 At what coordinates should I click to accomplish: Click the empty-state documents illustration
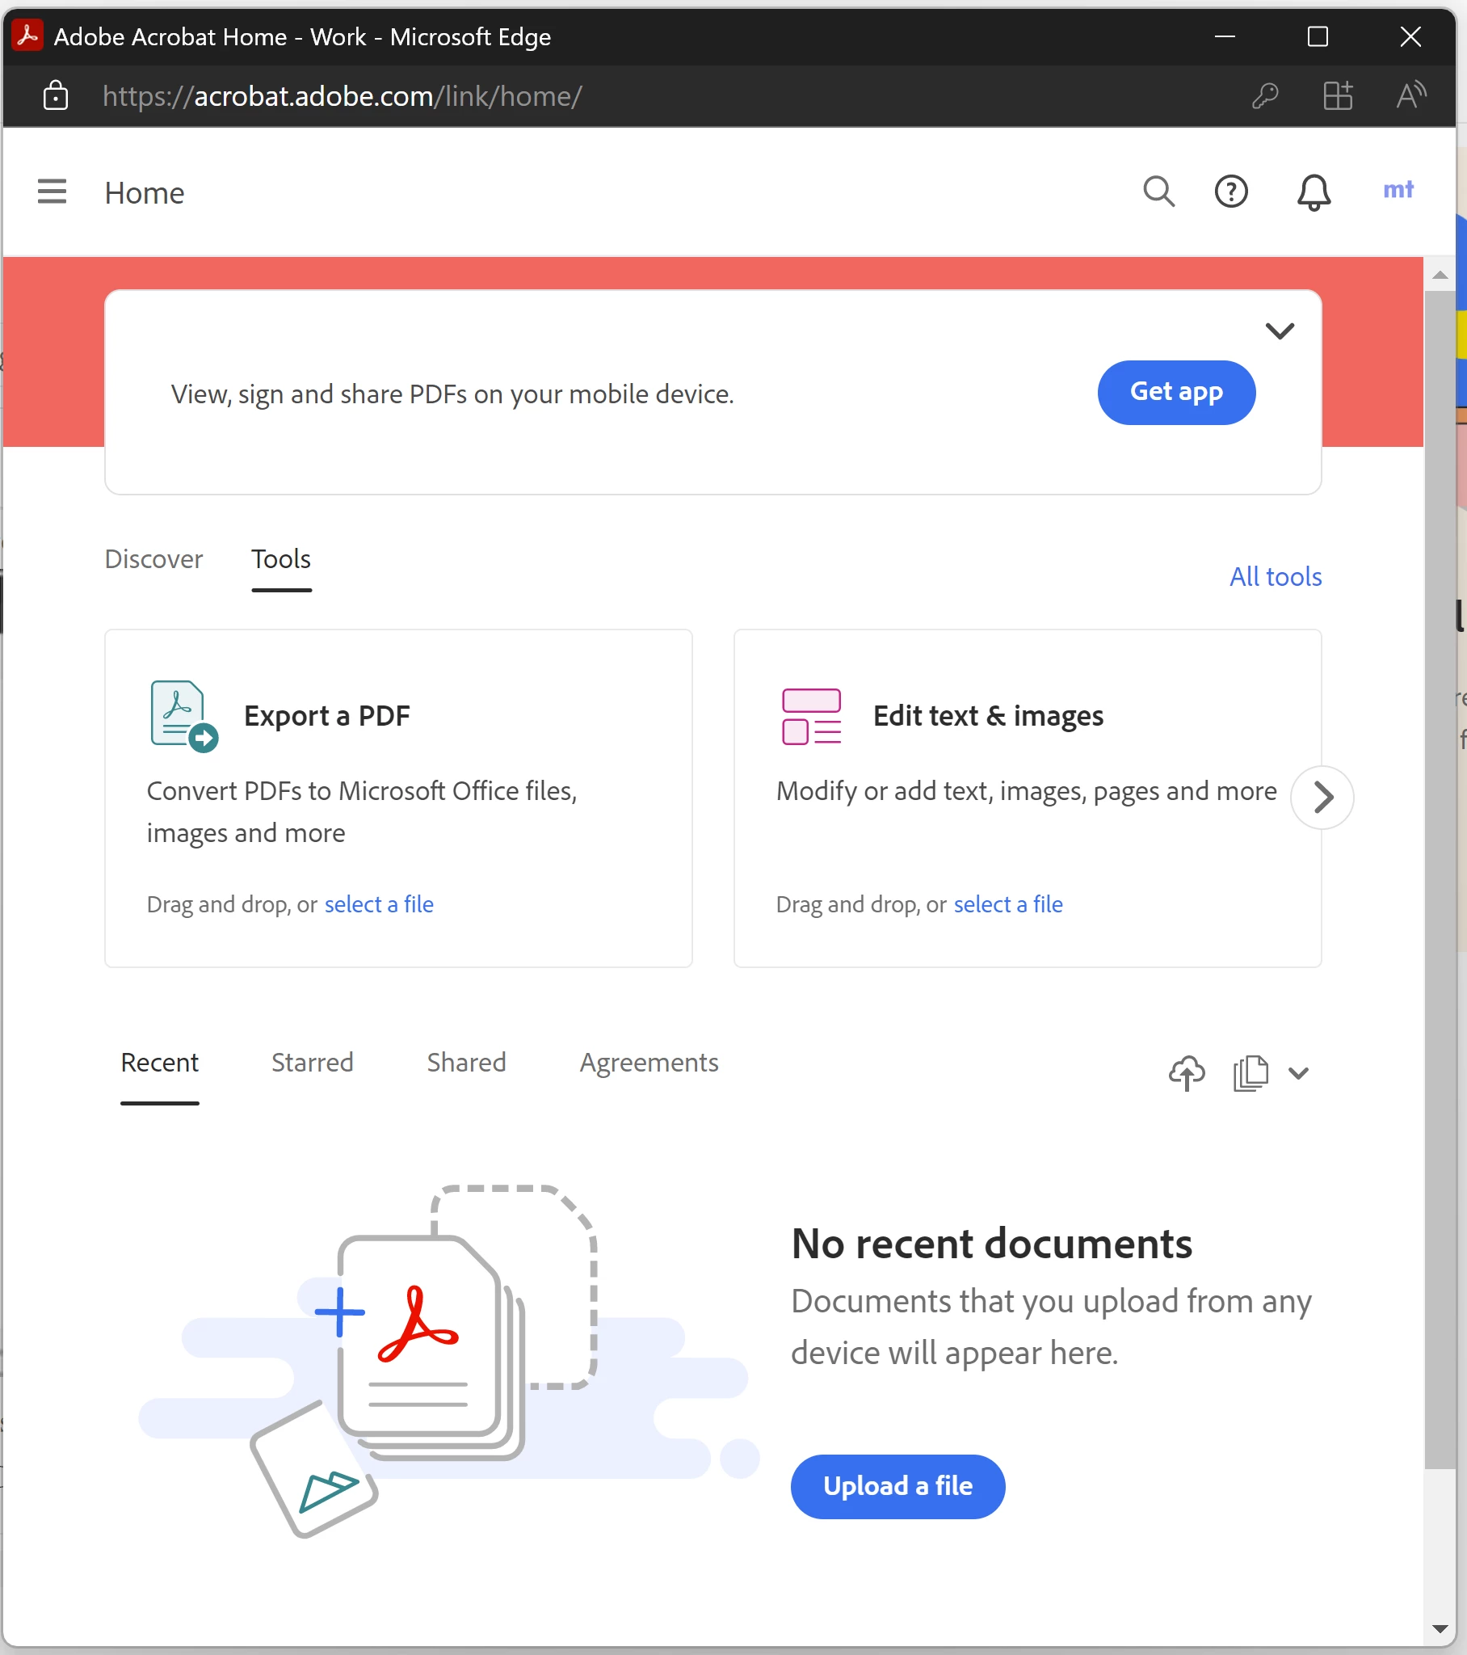(x=449, y=1360)
